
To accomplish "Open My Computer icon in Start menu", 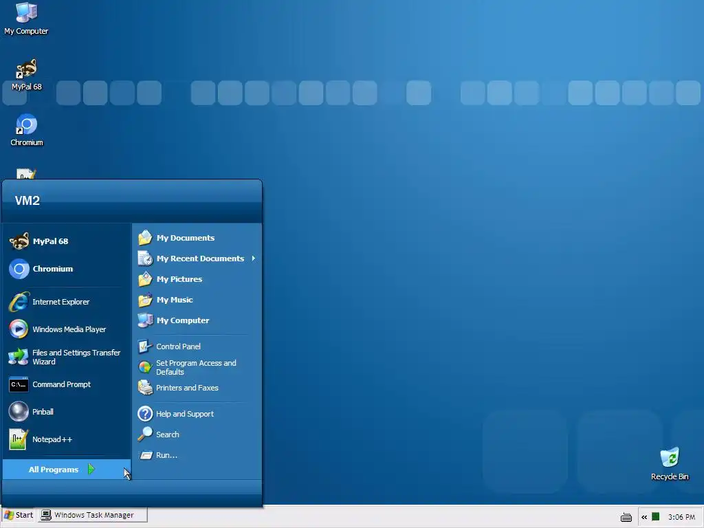I will [145, 320].
